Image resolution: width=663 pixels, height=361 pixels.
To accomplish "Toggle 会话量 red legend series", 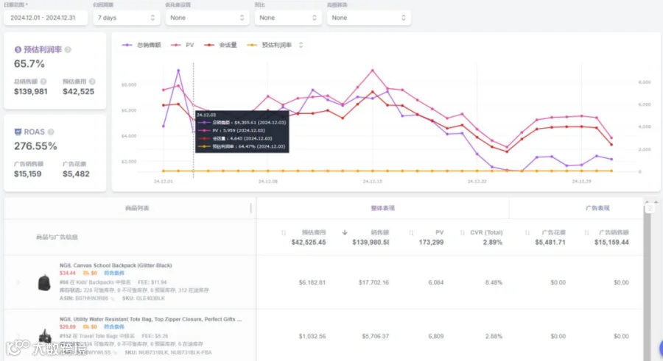I will click(x=220, y=45).
